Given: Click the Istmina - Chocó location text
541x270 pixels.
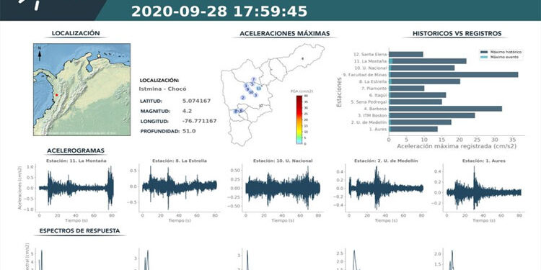Looking at the screenshot, I should [x=162, y=89].
